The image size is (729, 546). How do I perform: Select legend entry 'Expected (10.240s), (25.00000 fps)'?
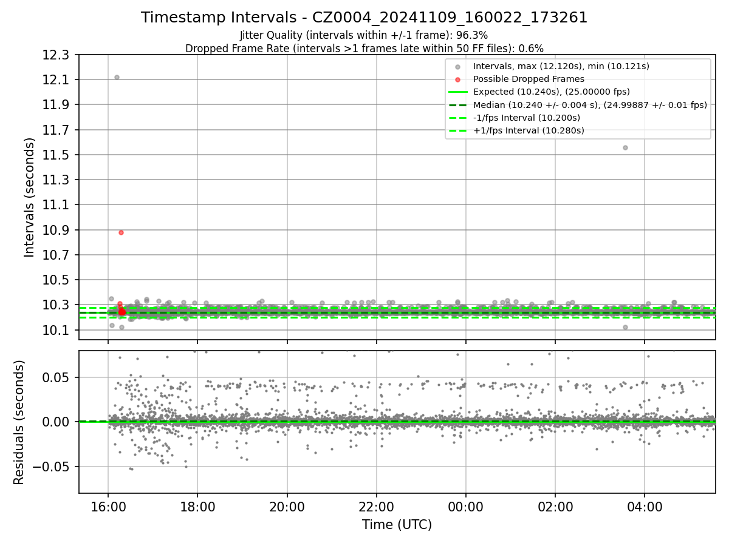pos(552,92)
